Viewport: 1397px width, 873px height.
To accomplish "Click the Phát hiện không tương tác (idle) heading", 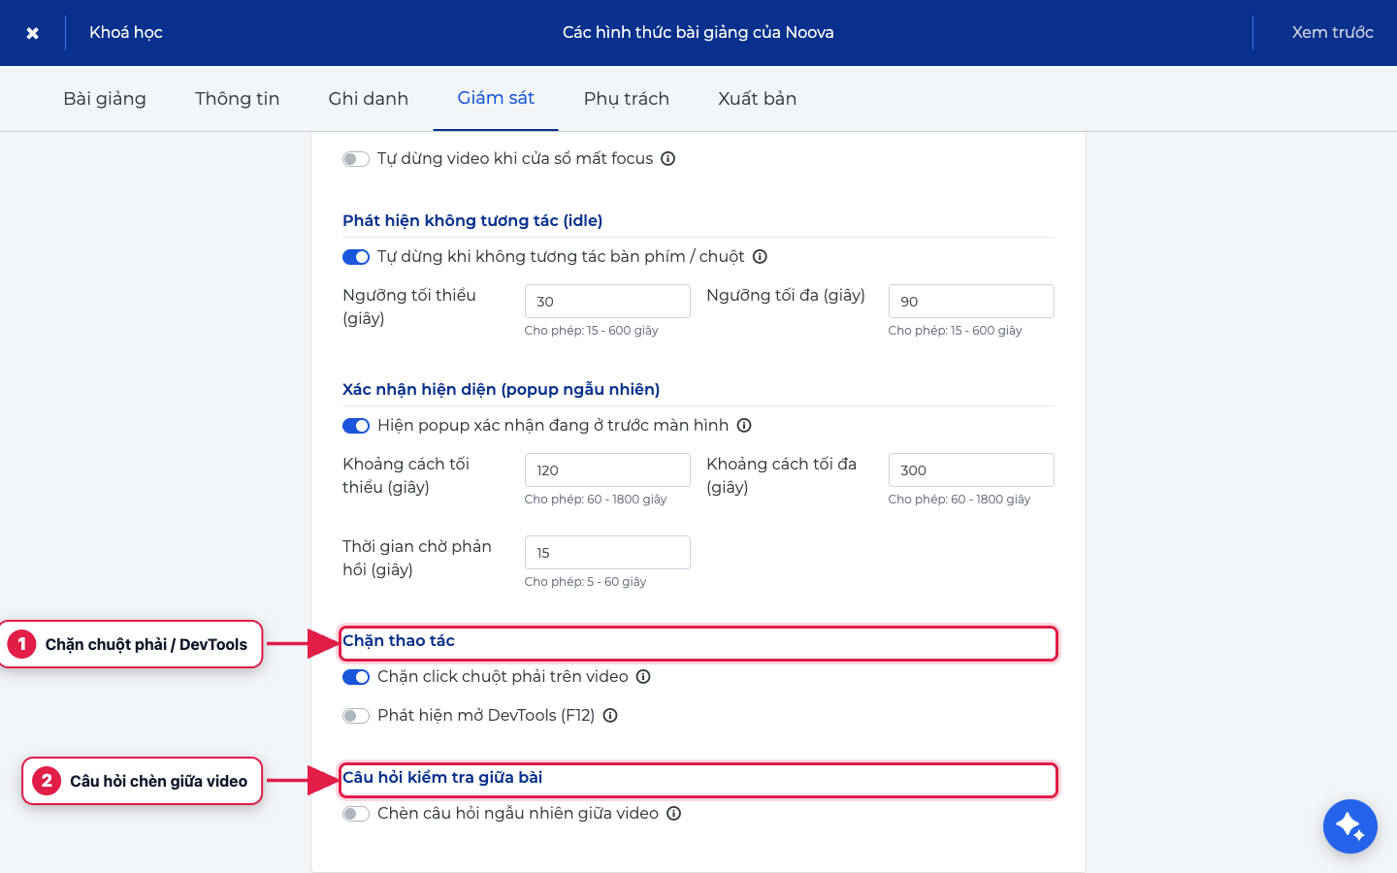I will point(472,220).
